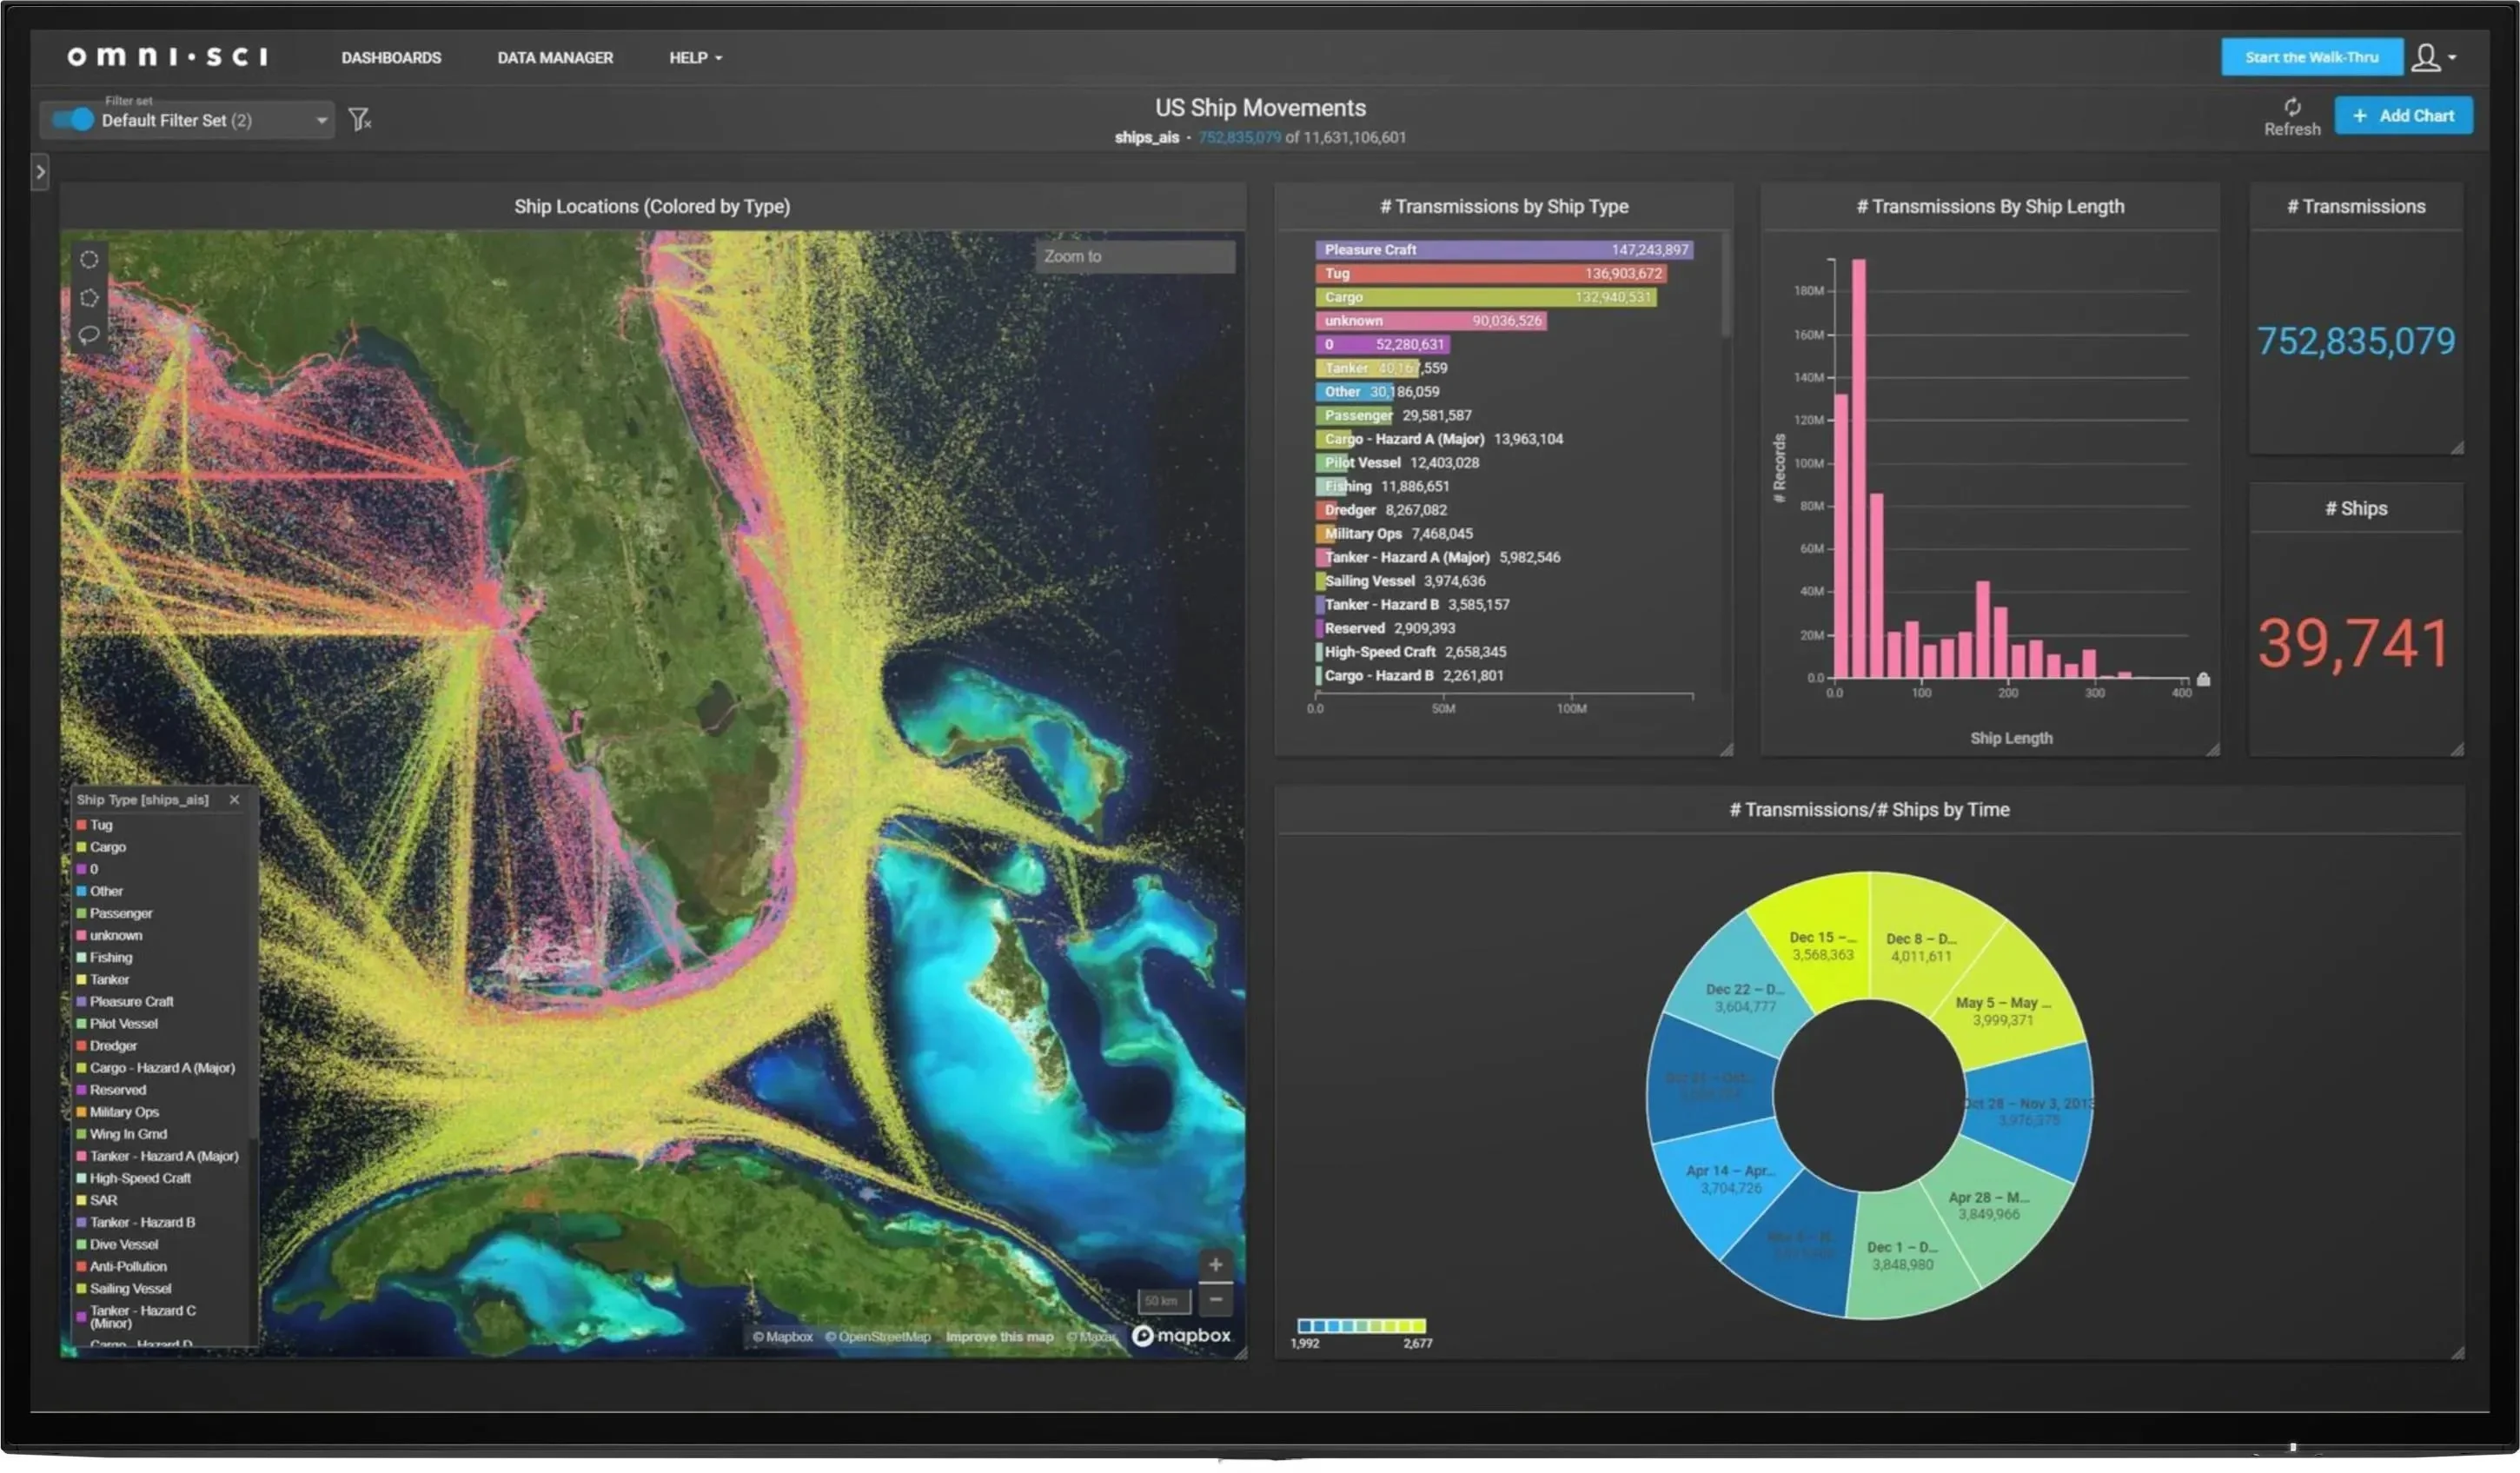The height and width of the screenshot is (1473, 2520).
Task: Click the Add Chart button
Action: 2403,116
